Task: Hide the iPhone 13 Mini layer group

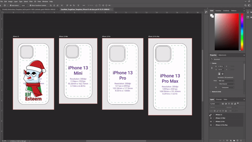Action: click(211, 118)
